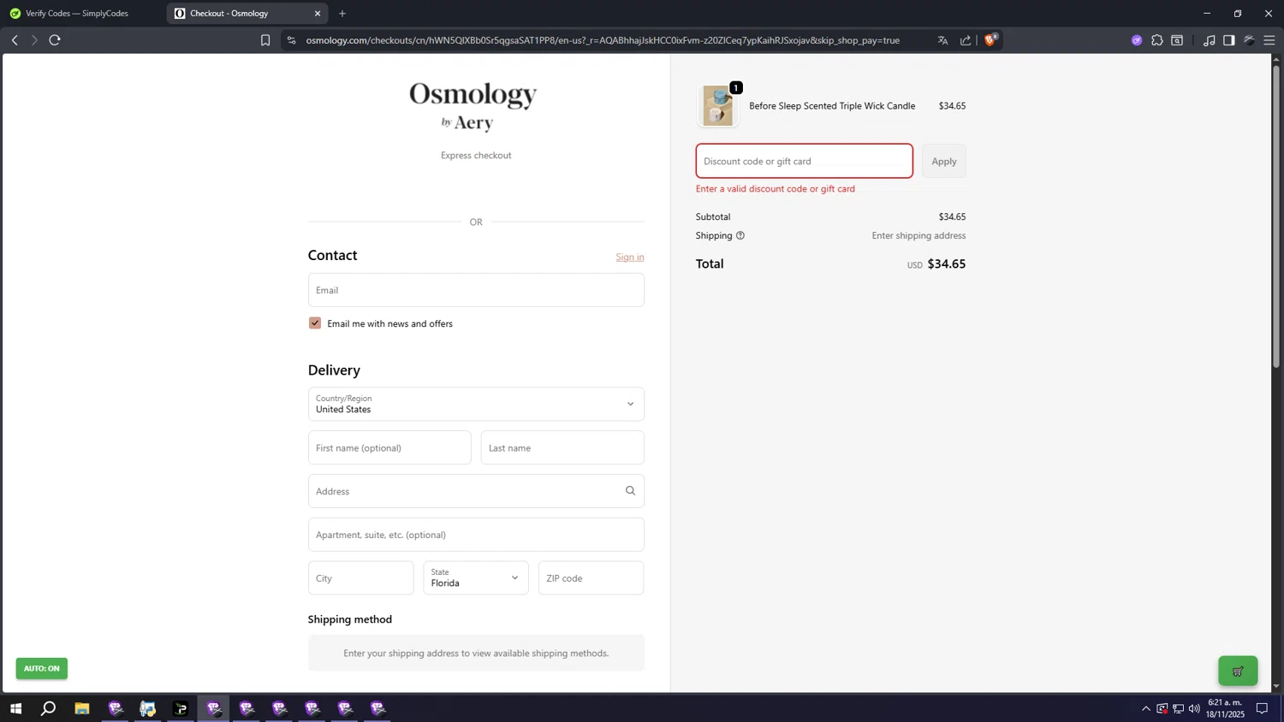Reload the checkout page
The image size is (1284, 722).
coord(55,40)
